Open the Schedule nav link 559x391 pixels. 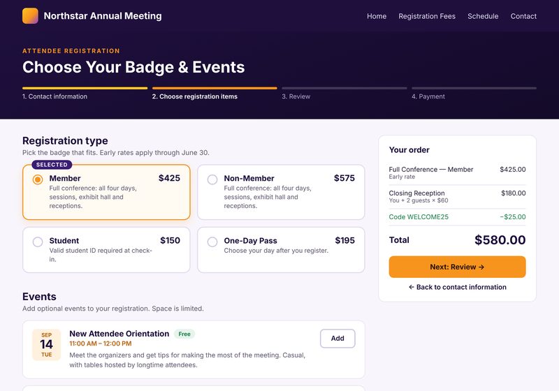click(x=483, y=16)
